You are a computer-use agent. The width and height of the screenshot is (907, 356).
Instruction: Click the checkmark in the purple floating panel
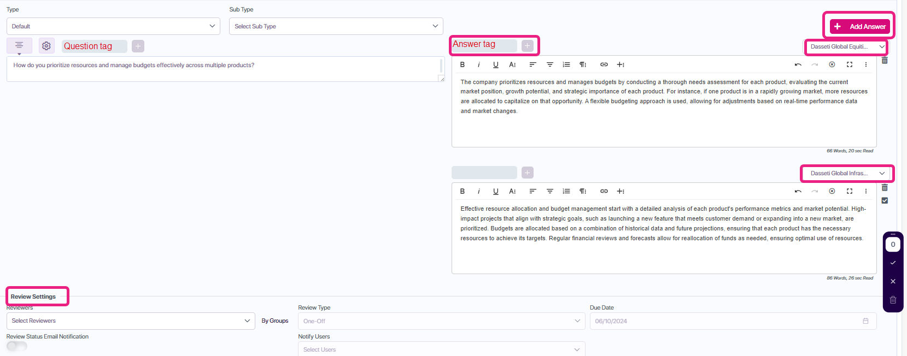(x=893, y=263)
